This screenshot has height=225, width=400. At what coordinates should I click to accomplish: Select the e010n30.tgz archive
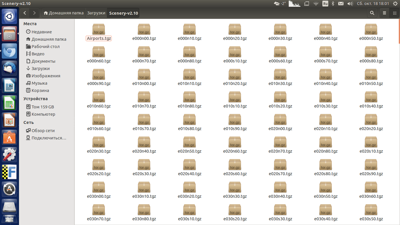pyautogui.click(x=280, y=77)
